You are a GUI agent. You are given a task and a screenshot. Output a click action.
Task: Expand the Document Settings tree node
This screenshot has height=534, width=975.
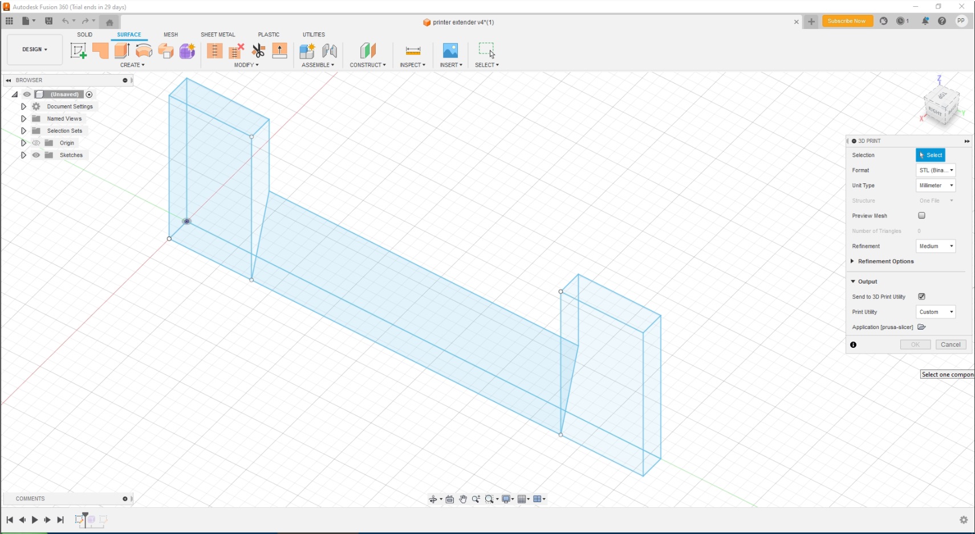tap(23, 106)
